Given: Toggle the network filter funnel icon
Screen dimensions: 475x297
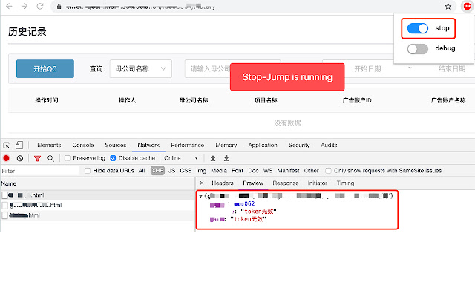Looking at the screenshot, I should tap(37, 158).
